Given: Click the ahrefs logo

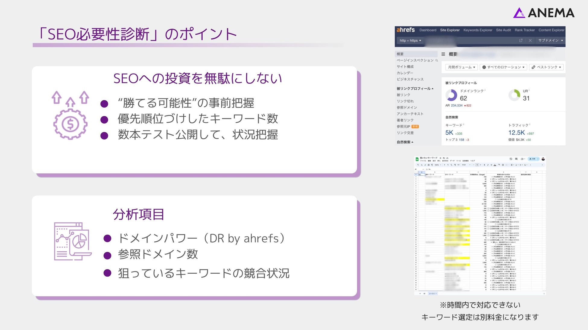Looking at the screenshot, I should click(x=405, y=30).
